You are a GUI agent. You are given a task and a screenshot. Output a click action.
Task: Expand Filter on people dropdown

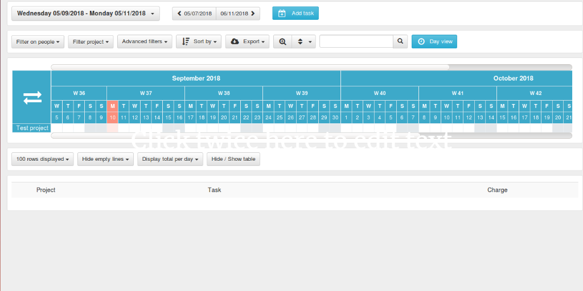(38, 41)
